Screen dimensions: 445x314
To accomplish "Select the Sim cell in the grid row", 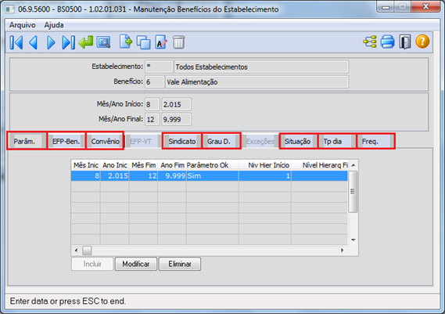I will [x=213, y=176].
